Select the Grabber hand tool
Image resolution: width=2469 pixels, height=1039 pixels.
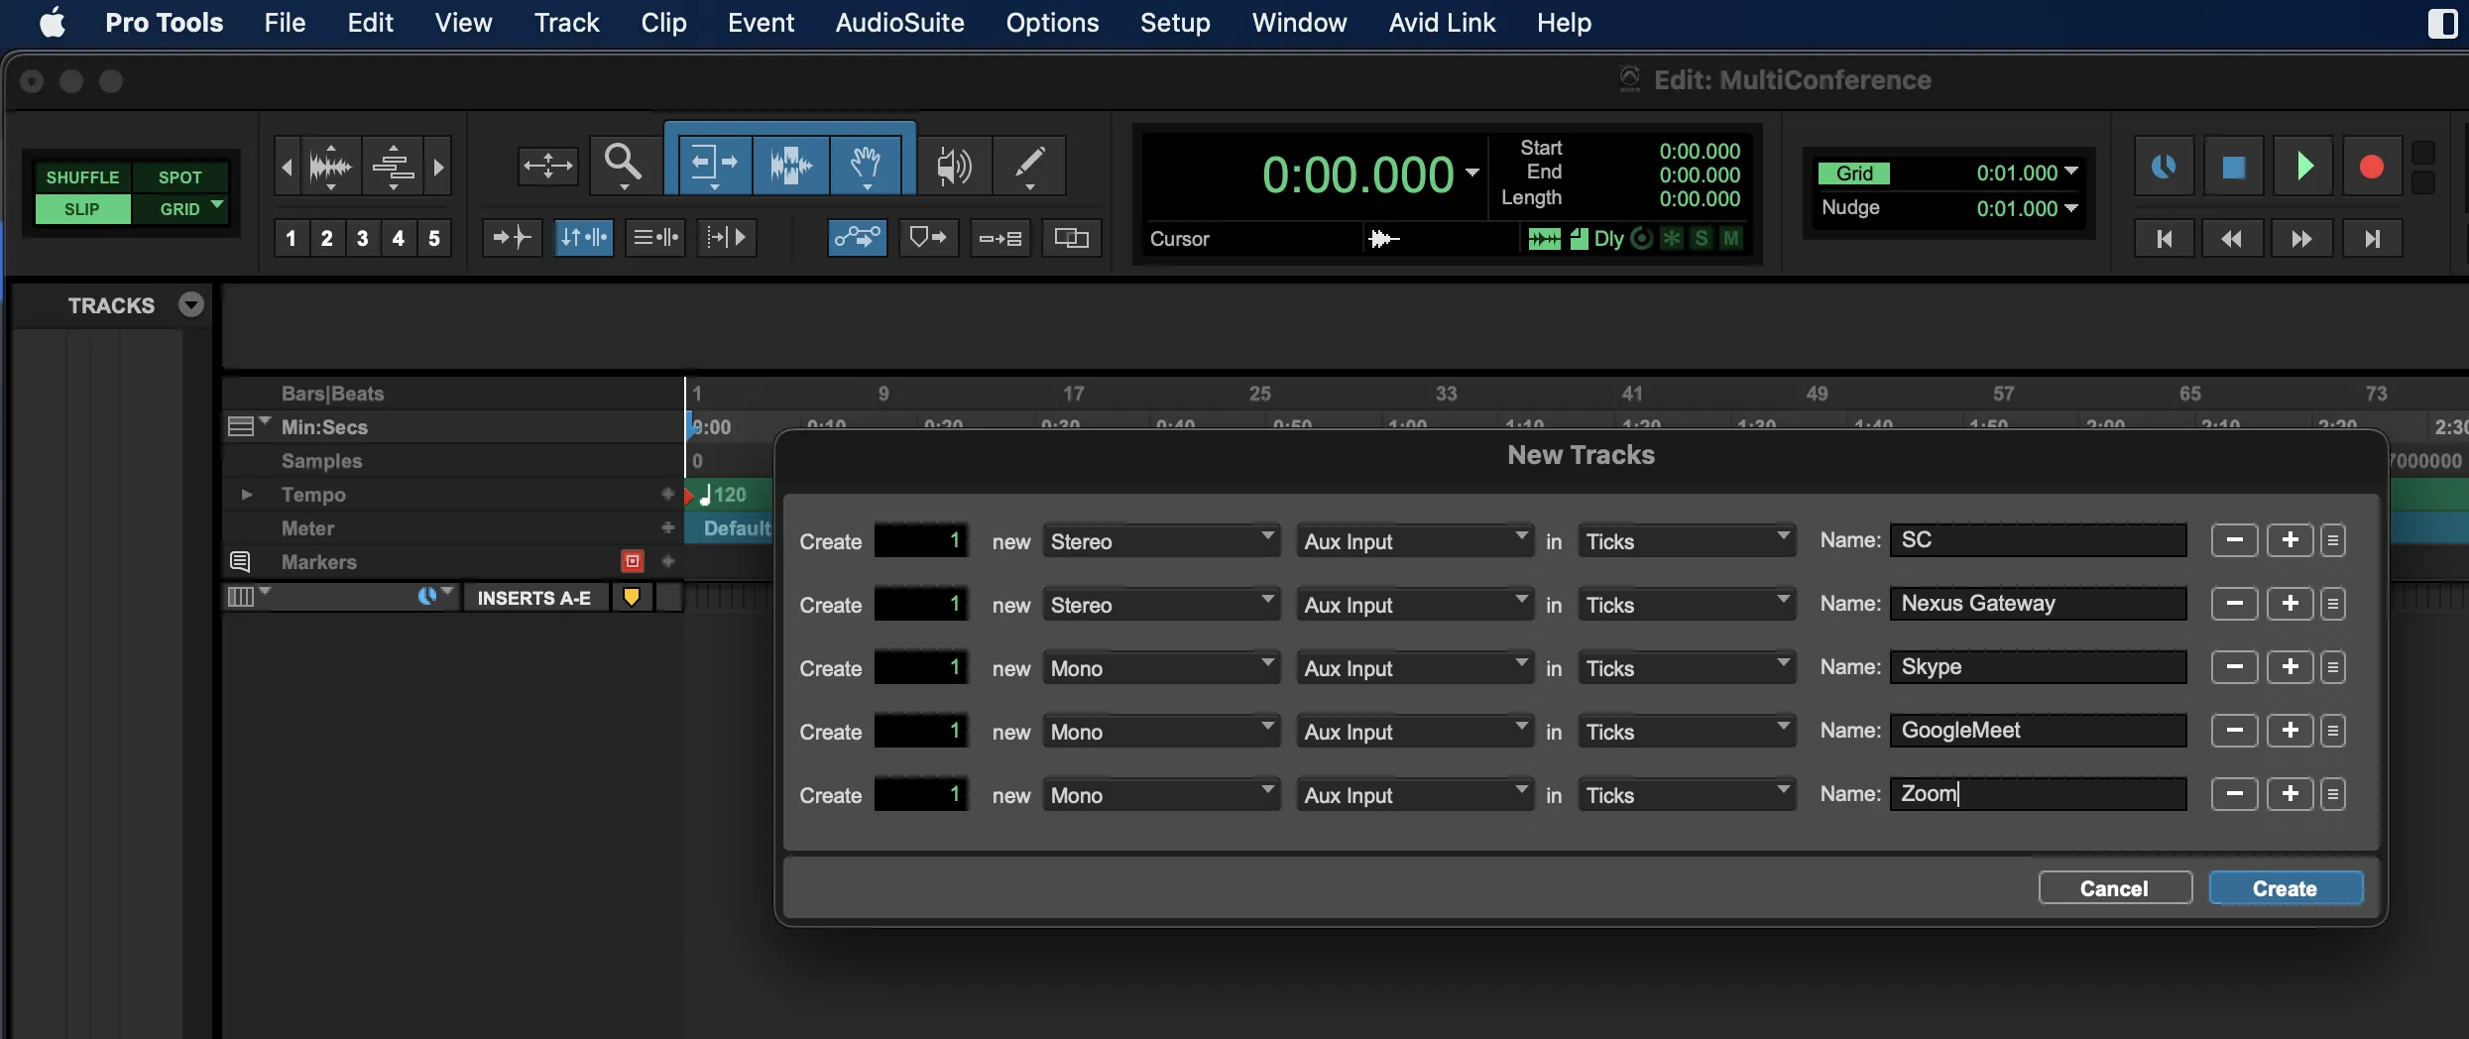click(866, 165)
